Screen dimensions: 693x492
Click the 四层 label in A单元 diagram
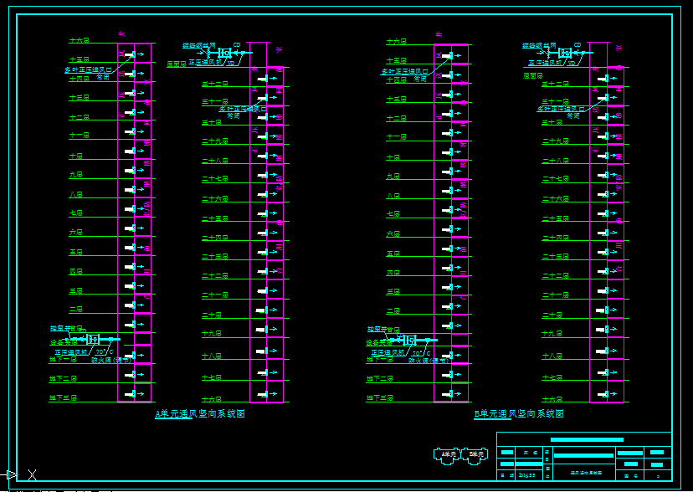(x=76, y=272)
